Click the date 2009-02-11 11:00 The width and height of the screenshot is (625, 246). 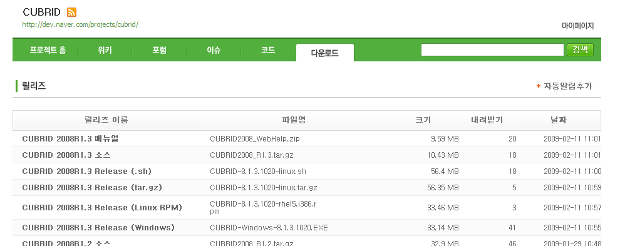pos(572,172)
